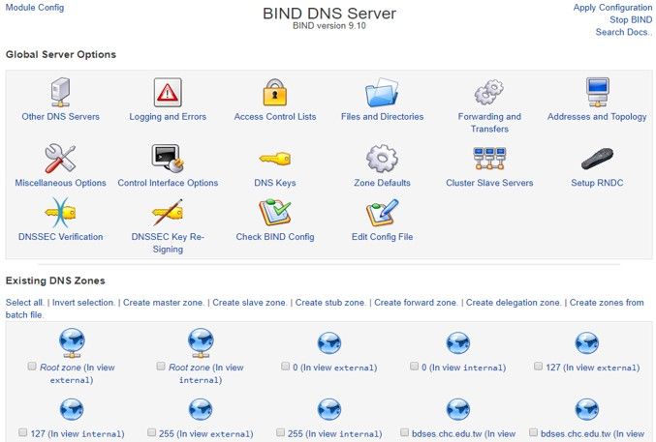Tick the first bdses.chc.edu.tw zone checkbox
Image resolution: width=656 pixels, height=442 pixels.
point(404,432)
